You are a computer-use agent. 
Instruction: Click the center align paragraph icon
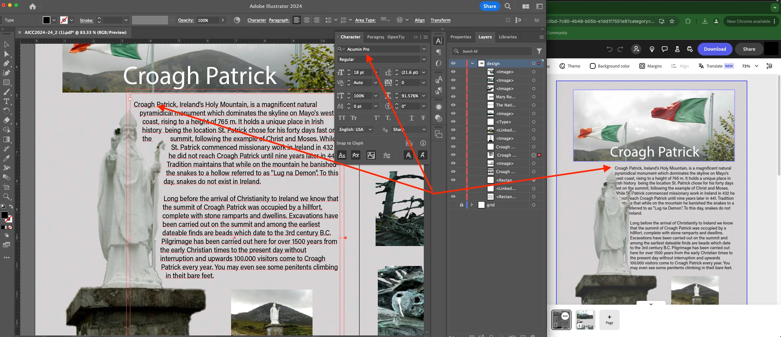[x=307, y=20]
